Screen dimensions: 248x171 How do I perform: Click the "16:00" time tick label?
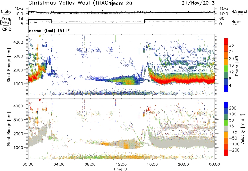pyautogui.click(x=152, y=165)
